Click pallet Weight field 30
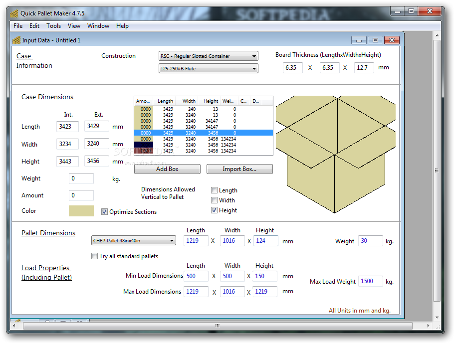Viewport: 455px width, 344px height. click(x=371, y=241)
